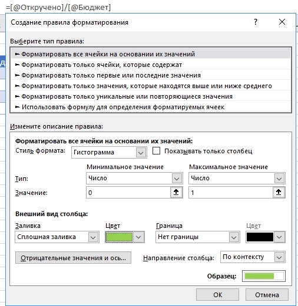Select rule 'Форматировать только ячейки, которые содержат'
The image size is (298, 306).
[151, 65]
